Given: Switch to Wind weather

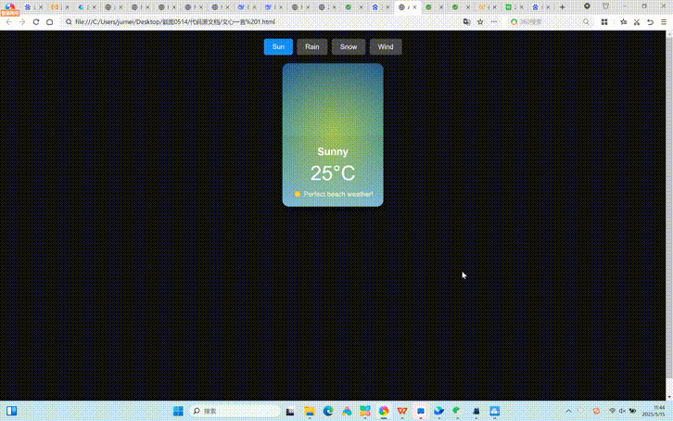Looking at the screenshot, I should pos(386,46).
